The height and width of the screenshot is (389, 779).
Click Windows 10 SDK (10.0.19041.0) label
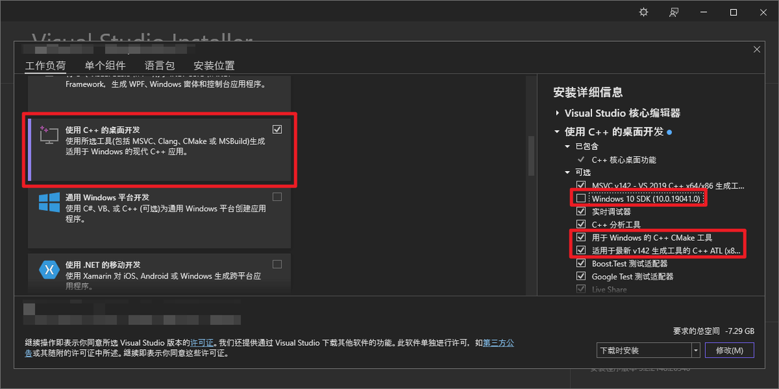[x=646, y=198]
